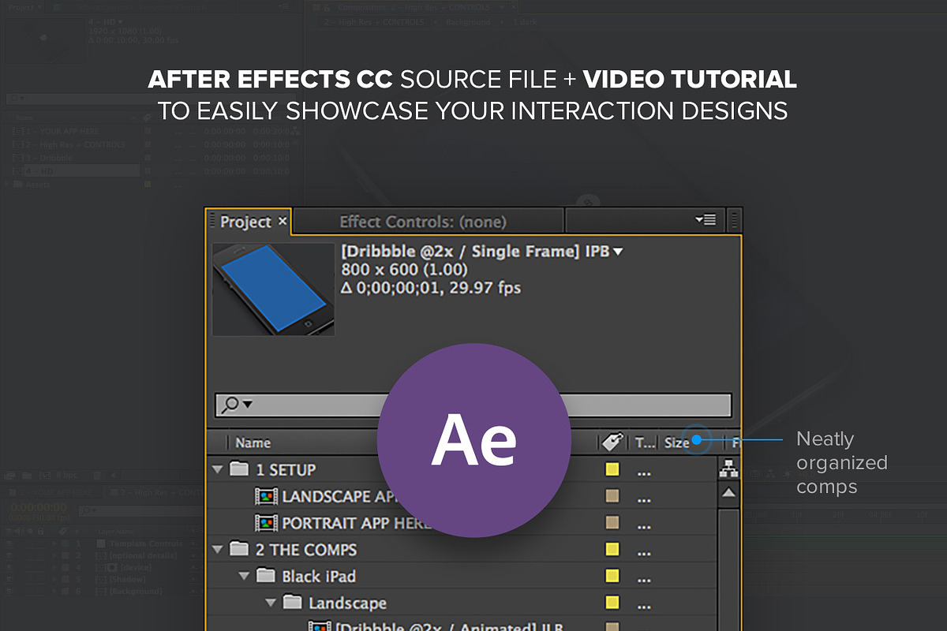Click the scroll up arrow in Project list
Screen dimensions: 947x631
click(728, 493)
